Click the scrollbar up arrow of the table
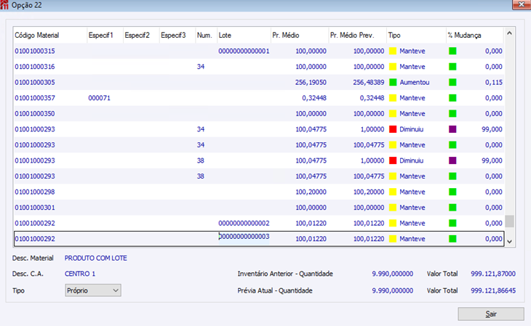 pyautogui.click(x=509, y=33)
